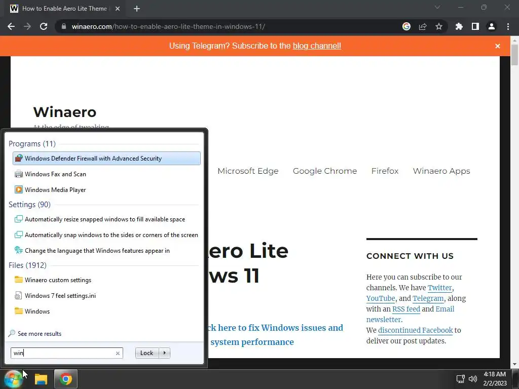Image resolution: width=519 pixels, height=389 pixels.
Task: Open the Windows folder result
Action: click(x=106, y=312)
